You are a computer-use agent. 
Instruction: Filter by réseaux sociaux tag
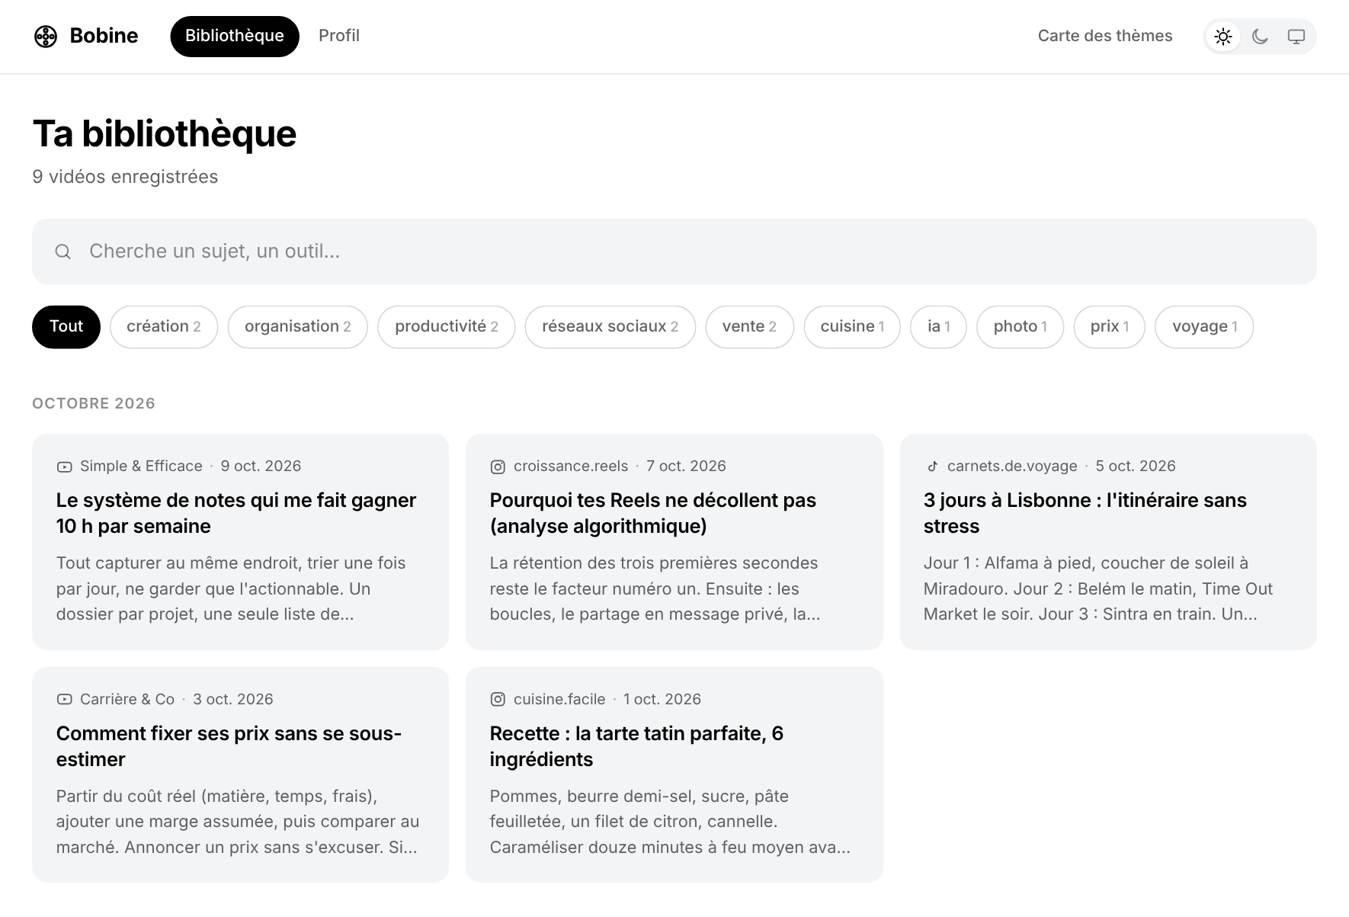coord(610,327)
